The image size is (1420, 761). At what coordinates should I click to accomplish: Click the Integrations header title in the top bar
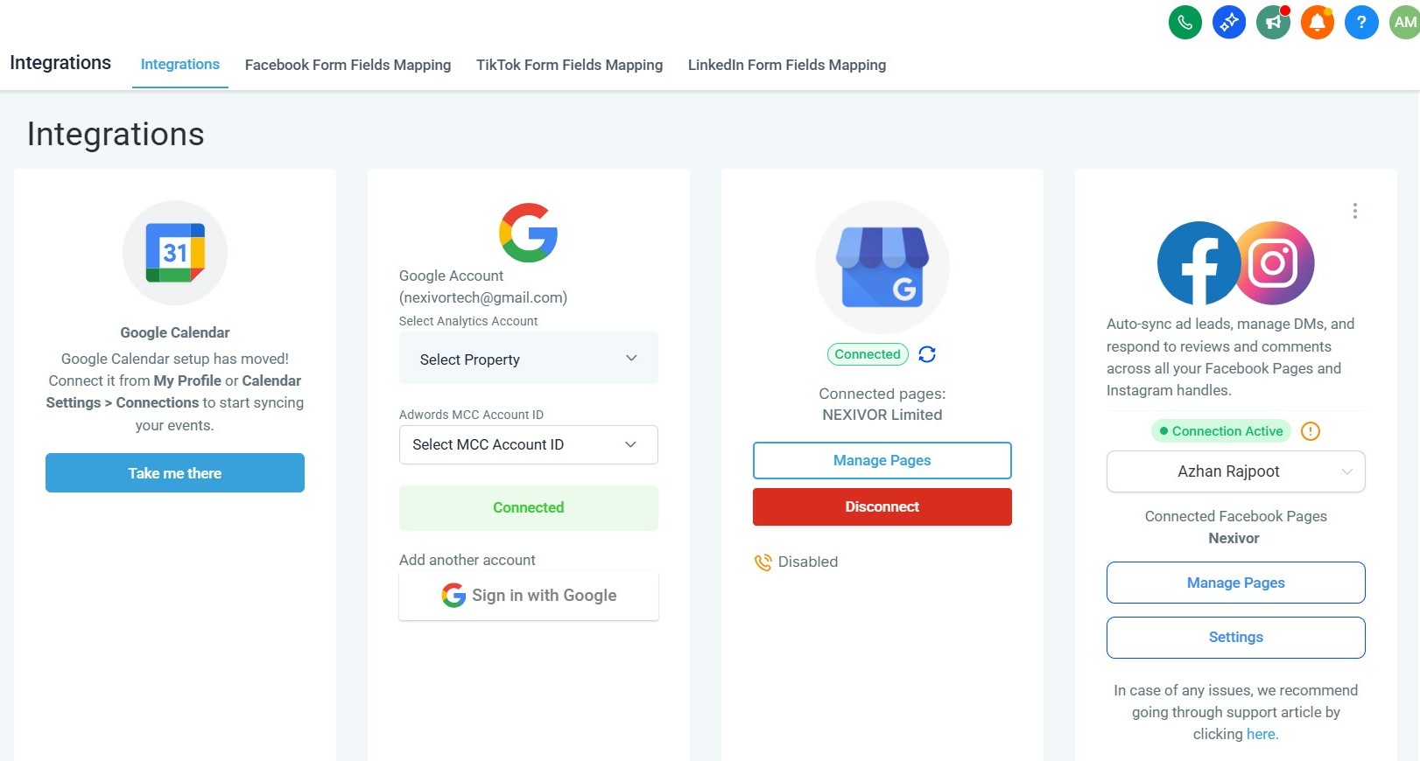pyautogui.click(x=60, y=63)
